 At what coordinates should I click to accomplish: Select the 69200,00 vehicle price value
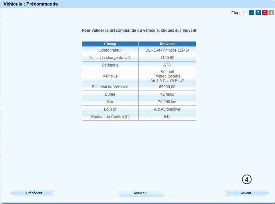[x=167, y=87]
